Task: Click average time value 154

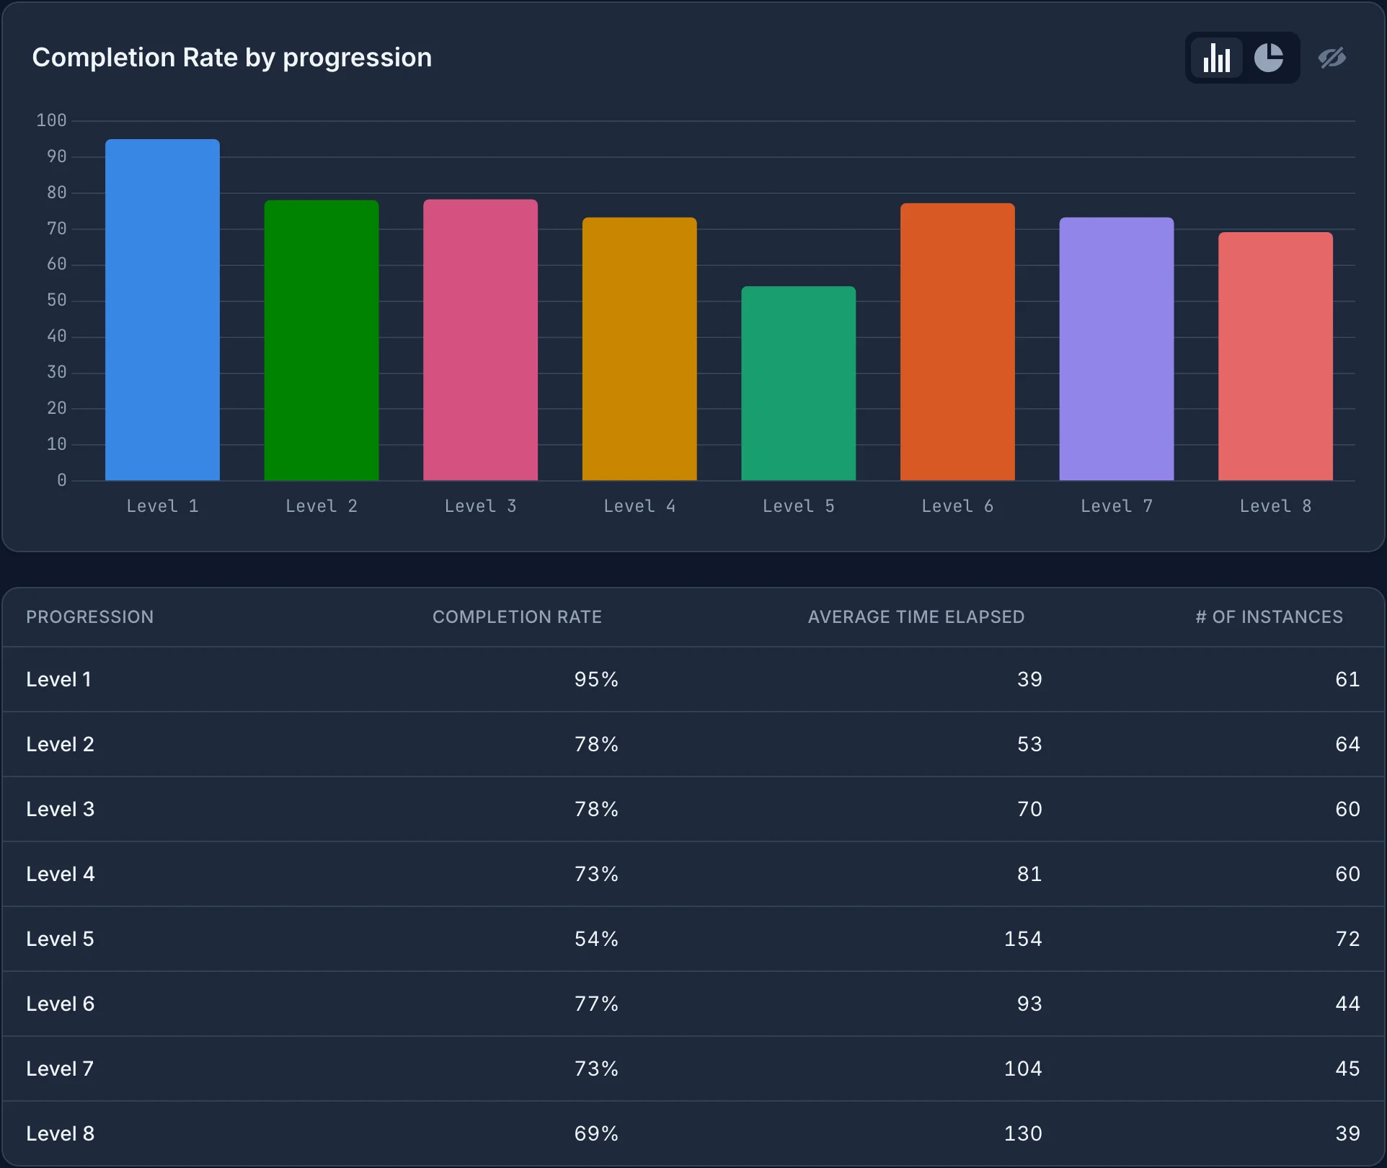Action: pyautogui.click(x=1023, y=939)
